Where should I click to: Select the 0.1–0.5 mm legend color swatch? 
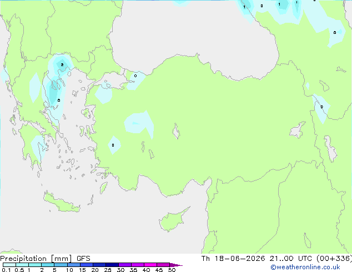(x=9, y=265)
